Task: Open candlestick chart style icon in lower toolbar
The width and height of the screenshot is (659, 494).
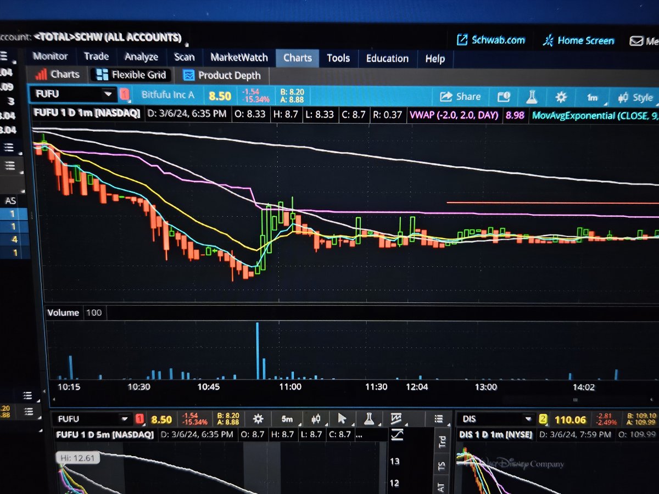Action: click(x=316, y=419)
